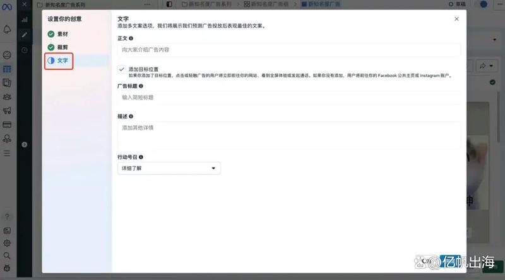This screenshot has width=505, height=280.
Task: Open the 详细了解 call-to-action dropdown
Action: 169,169
